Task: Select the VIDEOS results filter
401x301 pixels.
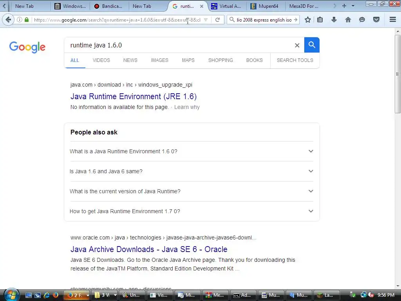Action: 101,60
